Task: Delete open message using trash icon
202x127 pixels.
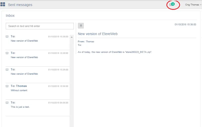Action: click(81, 26)
